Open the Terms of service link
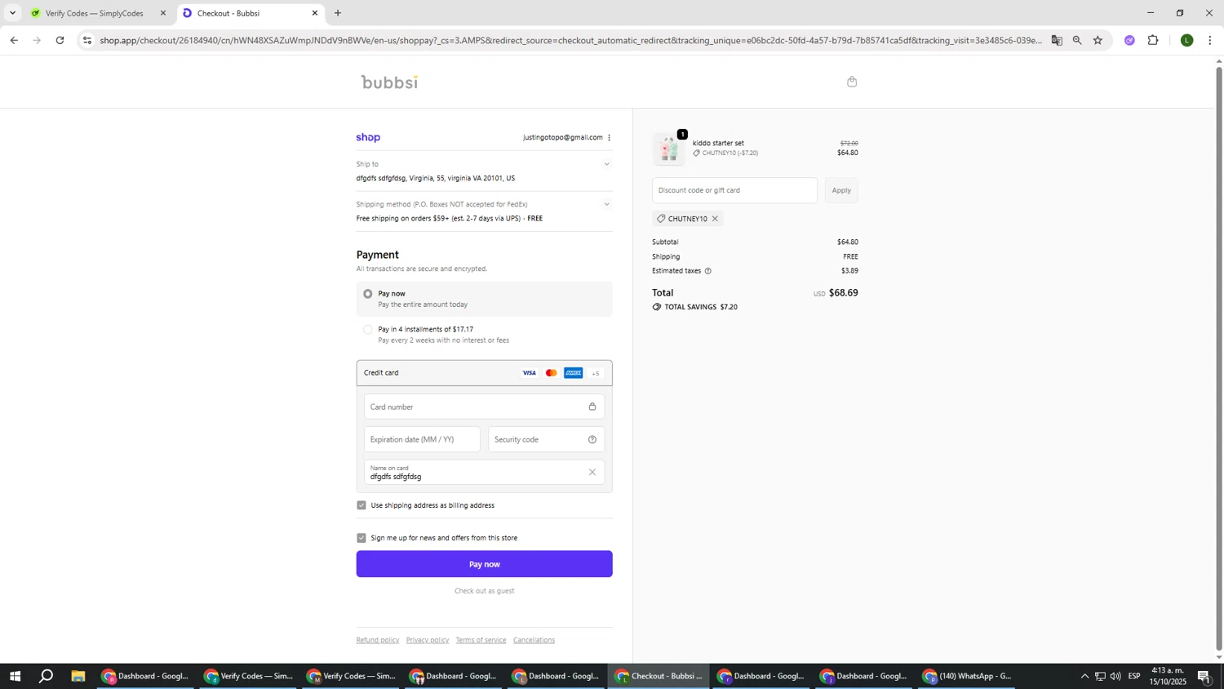1224x689 pixels. 481,640
